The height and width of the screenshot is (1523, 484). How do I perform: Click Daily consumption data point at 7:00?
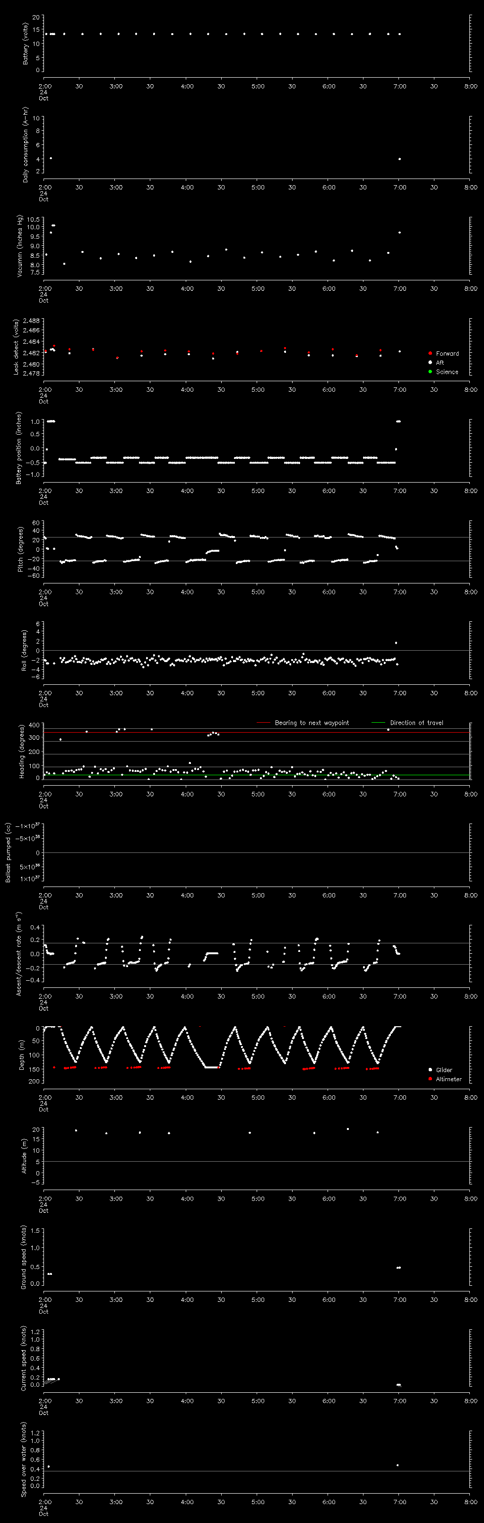pyautogui.click(x=399, y=159)
